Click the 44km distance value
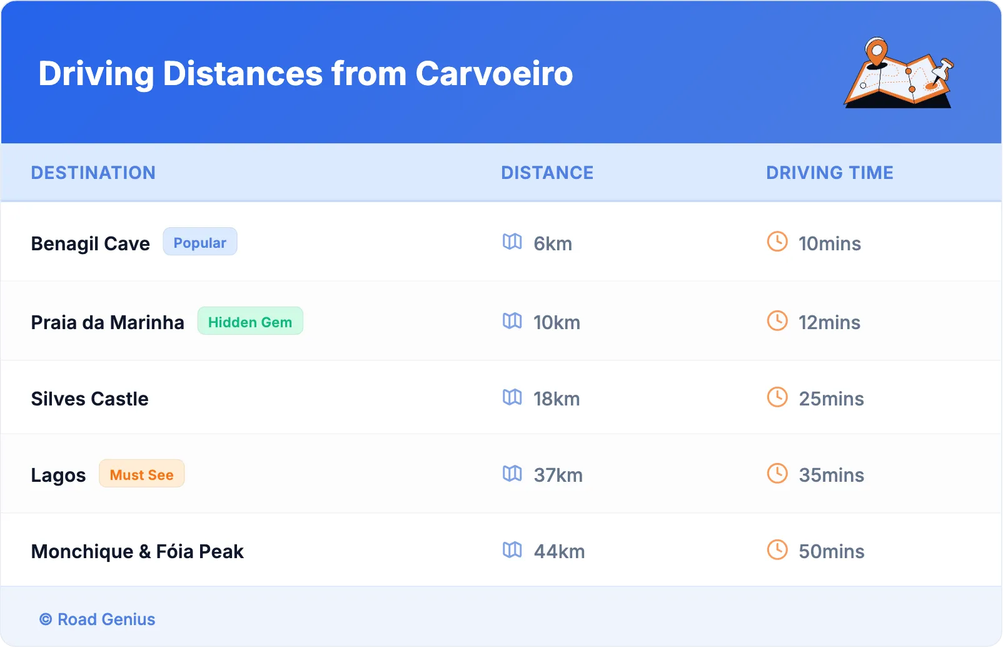The height and width of the screenshot is (647, 1003). pyautogui.click(x=560, y=552)
